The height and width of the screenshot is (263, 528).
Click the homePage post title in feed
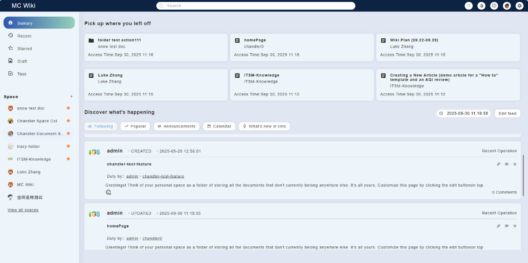tap(118, 226)
